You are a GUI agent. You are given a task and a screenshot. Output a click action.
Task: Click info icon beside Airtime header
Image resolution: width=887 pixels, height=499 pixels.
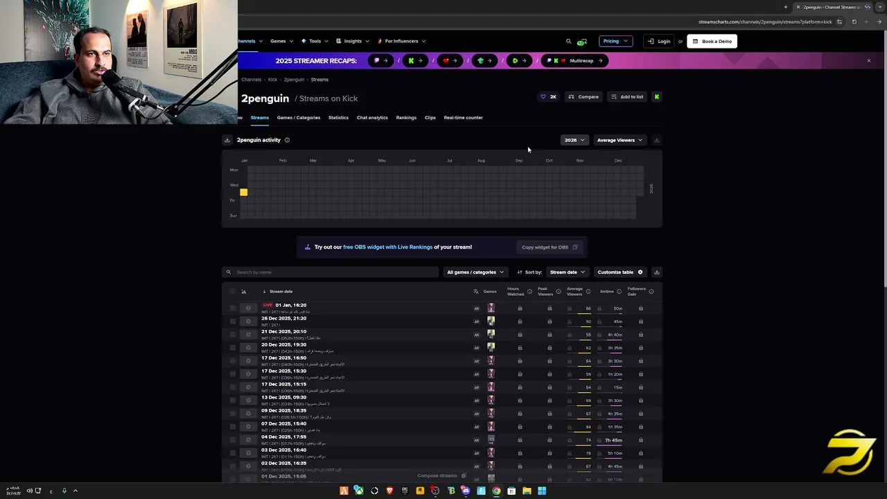[x=620, y=292]
